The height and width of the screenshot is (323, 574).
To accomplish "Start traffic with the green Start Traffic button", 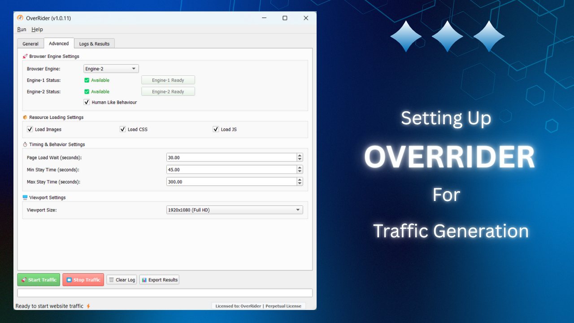I will point(39,280).
